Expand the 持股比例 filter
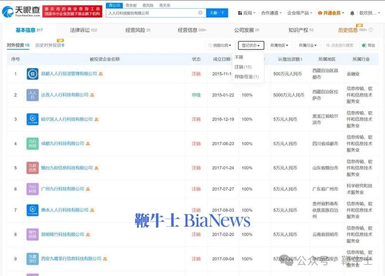The height and width of the screenshot is (276, 385). pos(220,45)
